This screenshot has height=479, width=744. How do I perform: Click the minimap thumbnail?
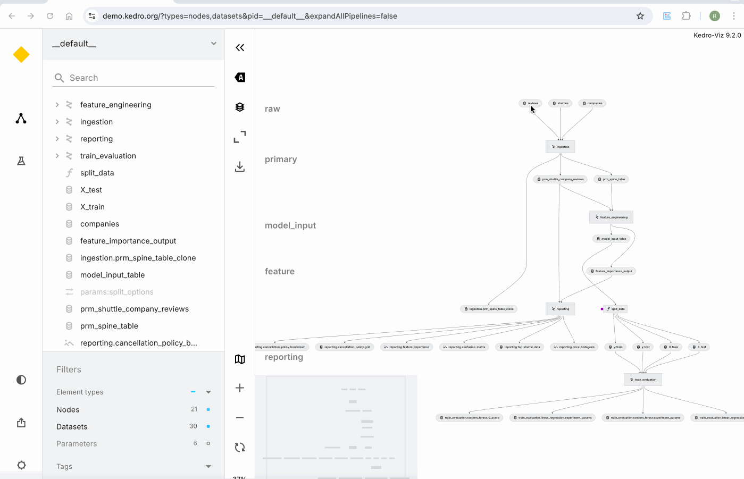[336, 427]
